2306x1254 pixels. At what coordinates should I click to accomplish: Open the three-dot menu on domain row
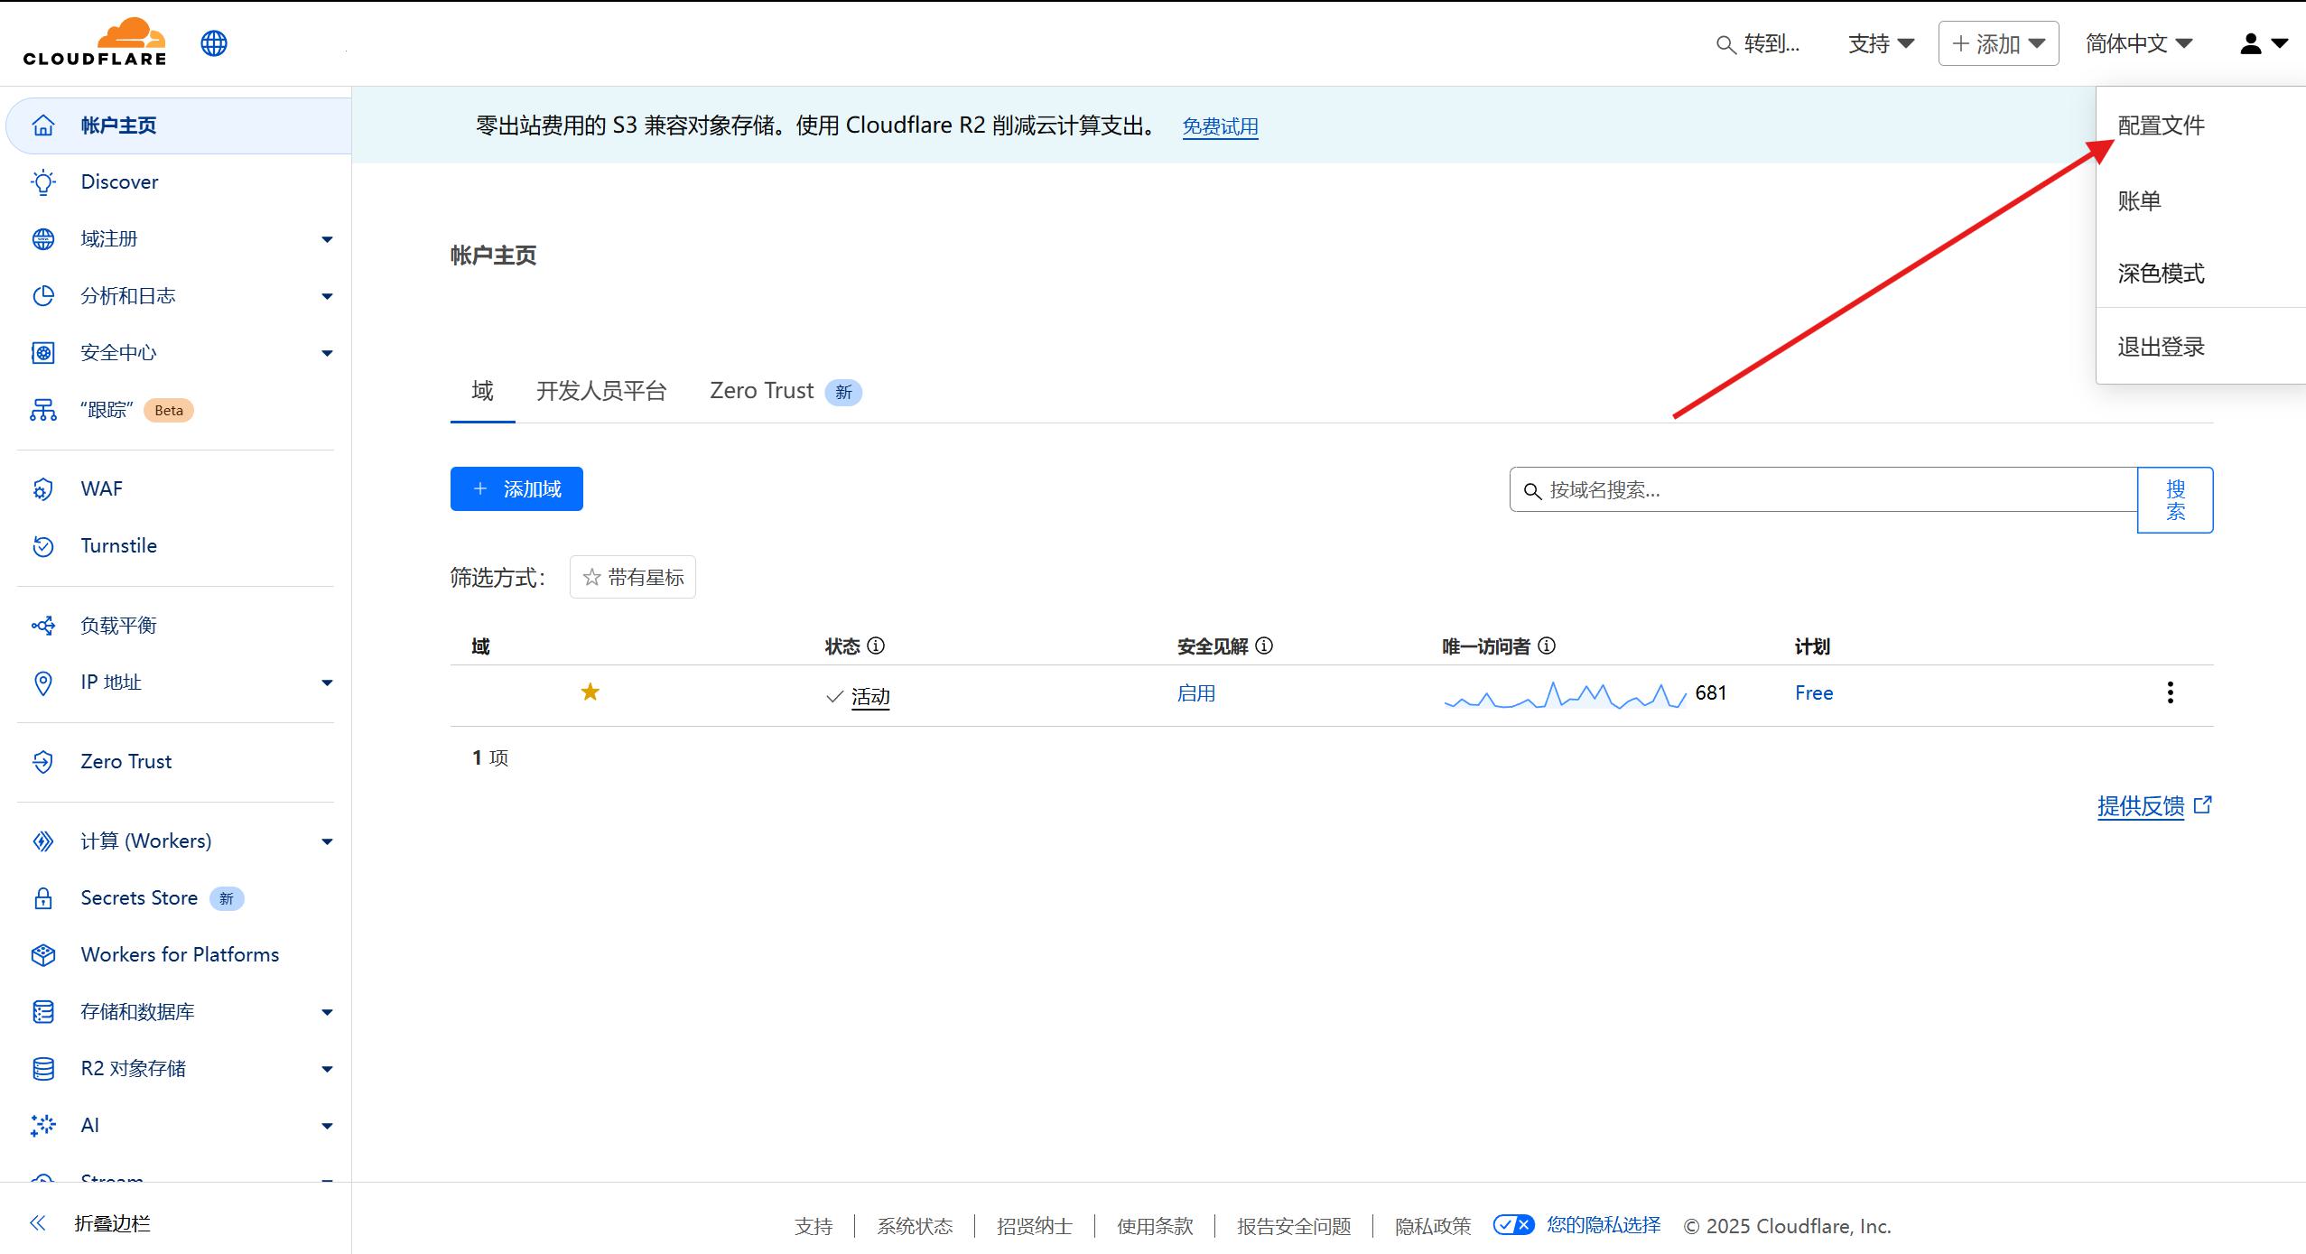point(2171,693)
